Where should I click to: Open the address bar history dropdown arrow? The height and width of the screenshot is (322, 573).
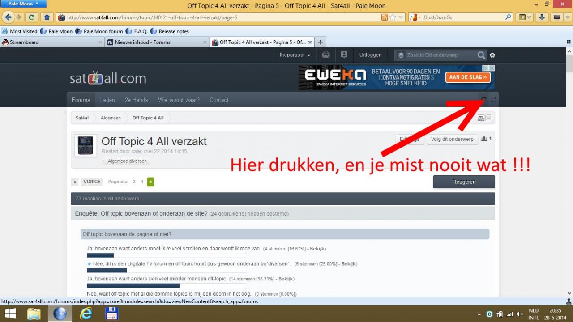401,17
